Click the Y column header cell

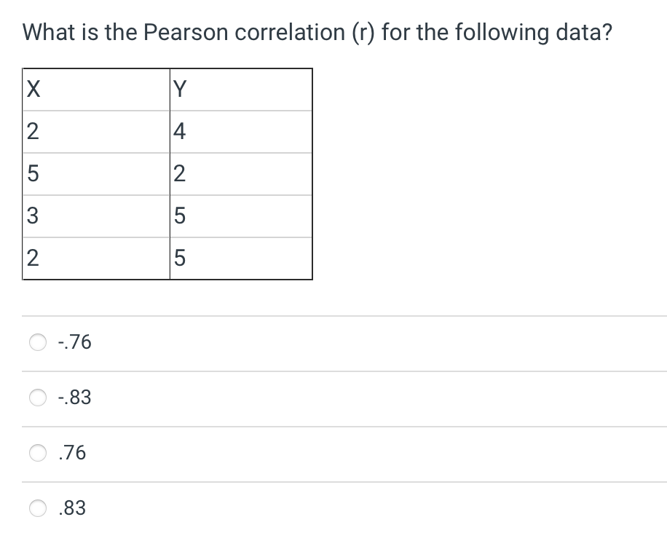tap(240, 89)
